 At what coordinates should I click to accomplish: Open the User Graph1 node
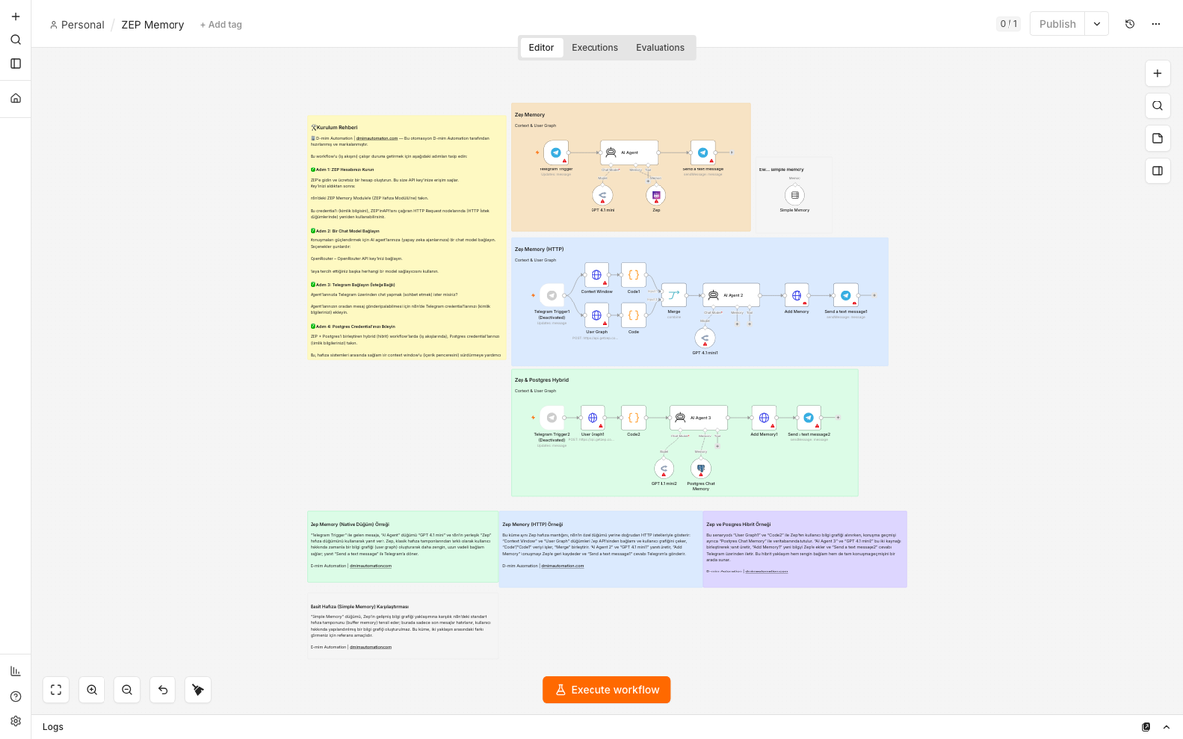[592, 418]
